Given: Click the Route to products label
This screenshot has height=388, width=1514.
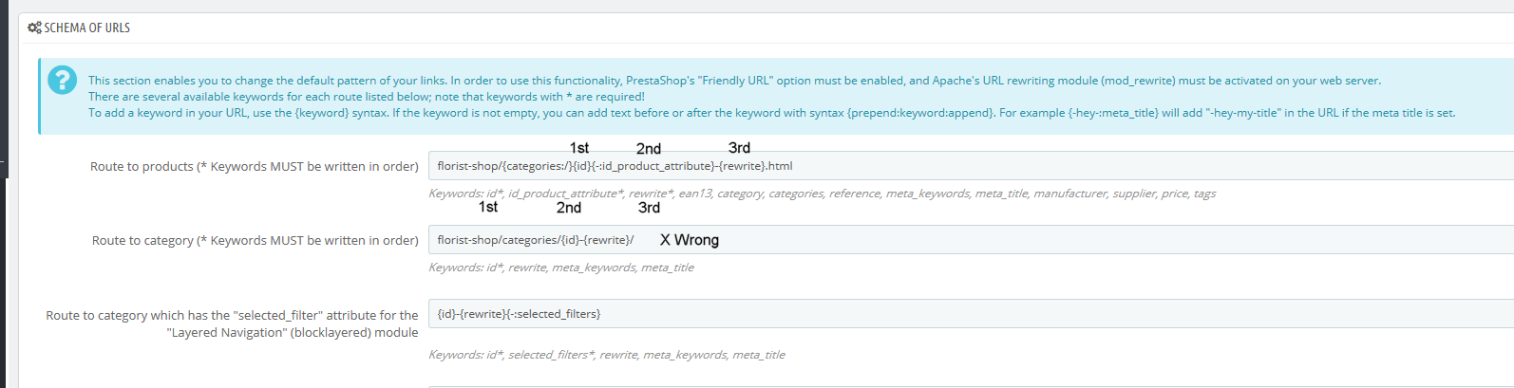Looking at the screenshot, I should 254,166.
